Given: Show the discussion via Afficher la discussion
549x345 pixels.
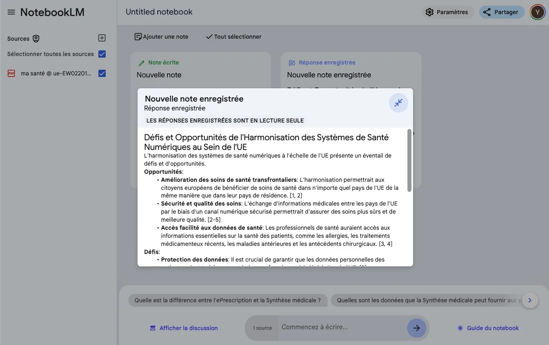Looking at the screenshot, I should (x=184, y=328).
